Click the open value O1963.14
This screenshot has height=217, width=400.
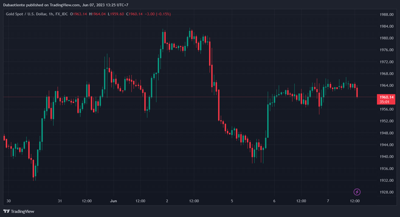(79, 14)
